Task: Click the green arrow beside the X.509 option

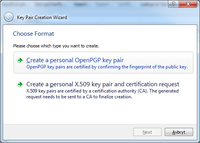Action: point(20,84)
